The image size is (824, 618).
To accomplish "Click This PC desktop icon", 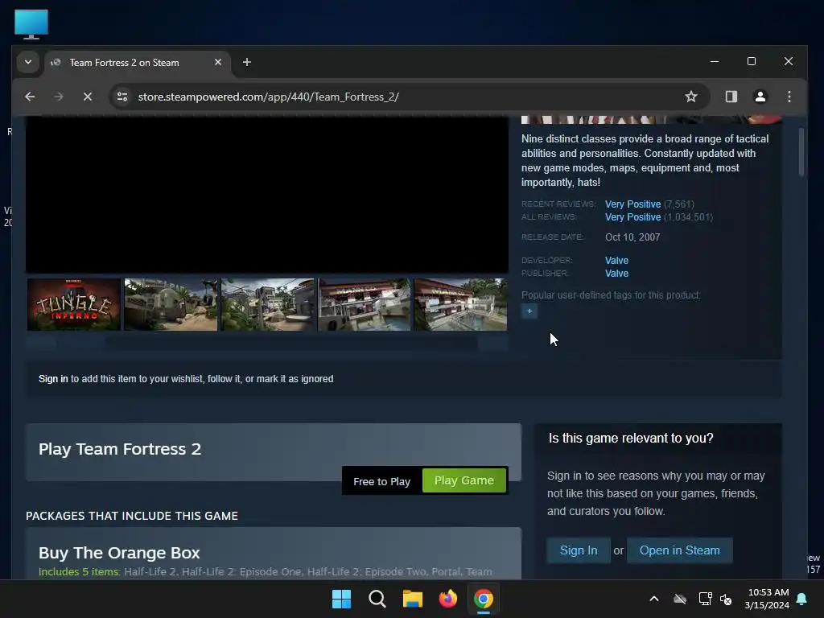I will point(31,24).
